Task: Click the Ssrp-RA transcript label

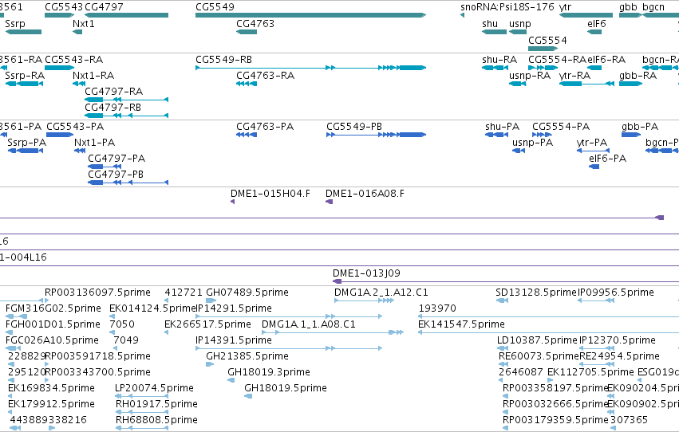Action: tap(25, 75)
